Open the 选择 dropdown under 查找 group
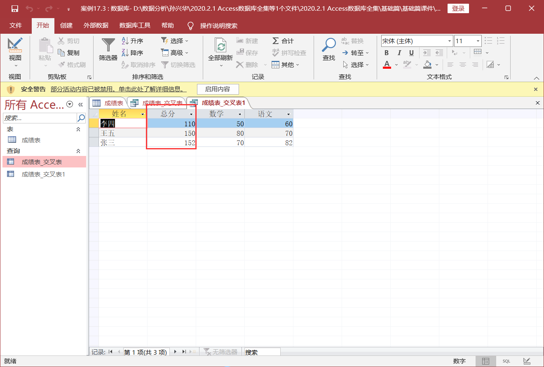The height and width of the screenshot is (367, 544). 356,65
